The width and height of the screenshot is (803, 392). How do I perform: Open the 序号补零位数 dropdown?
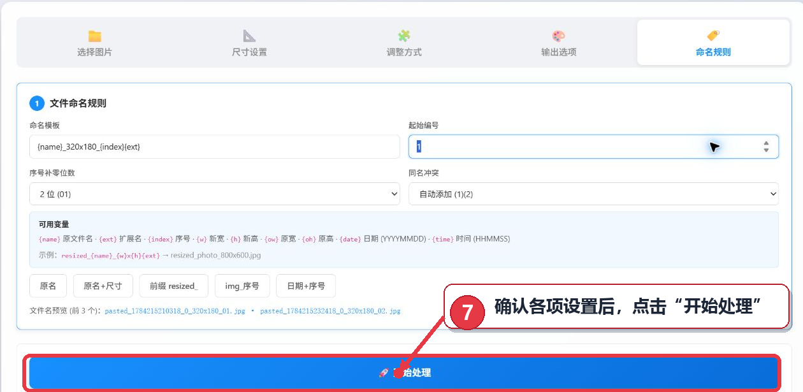coord(215,194)
